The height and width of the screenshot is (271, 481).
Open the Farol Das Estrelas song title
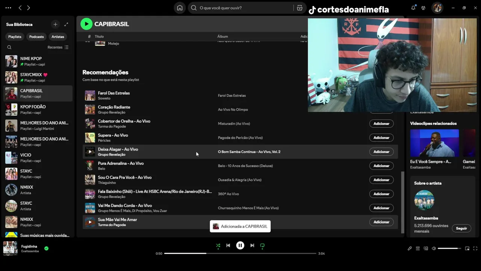[114, 93]
